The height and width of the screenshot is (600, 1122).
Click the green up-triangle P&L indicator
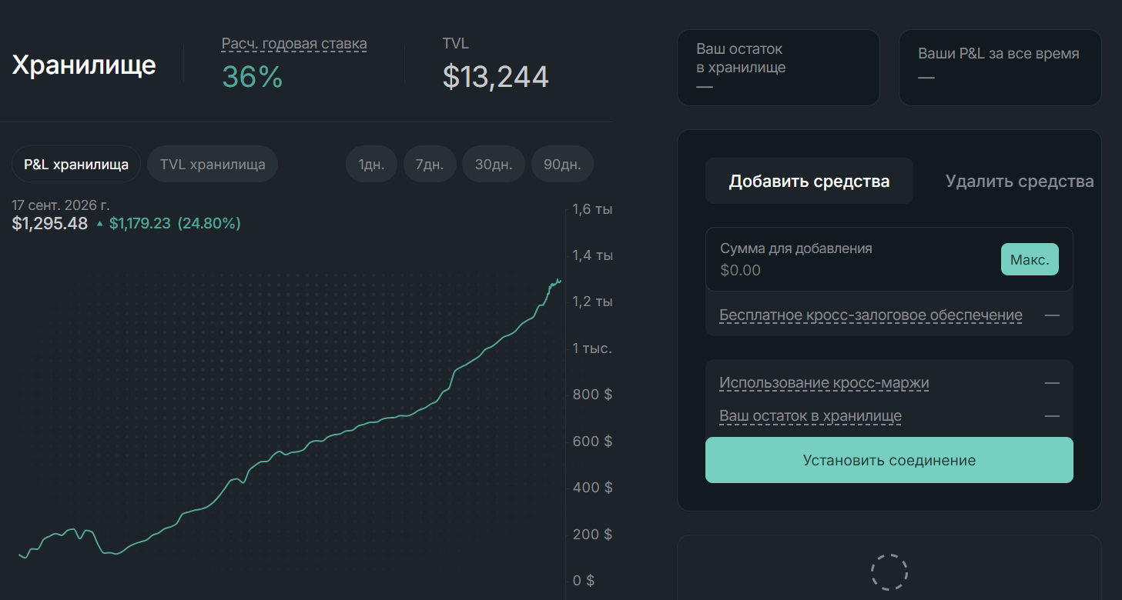pyautogui.click(x=99, y=224)
